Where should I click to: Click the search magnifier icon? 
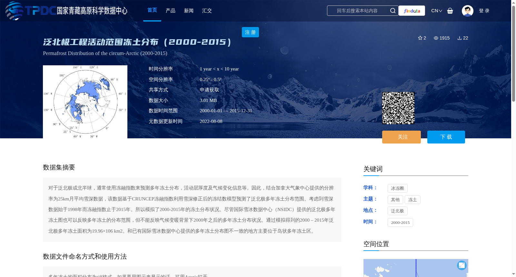point(392,11)
